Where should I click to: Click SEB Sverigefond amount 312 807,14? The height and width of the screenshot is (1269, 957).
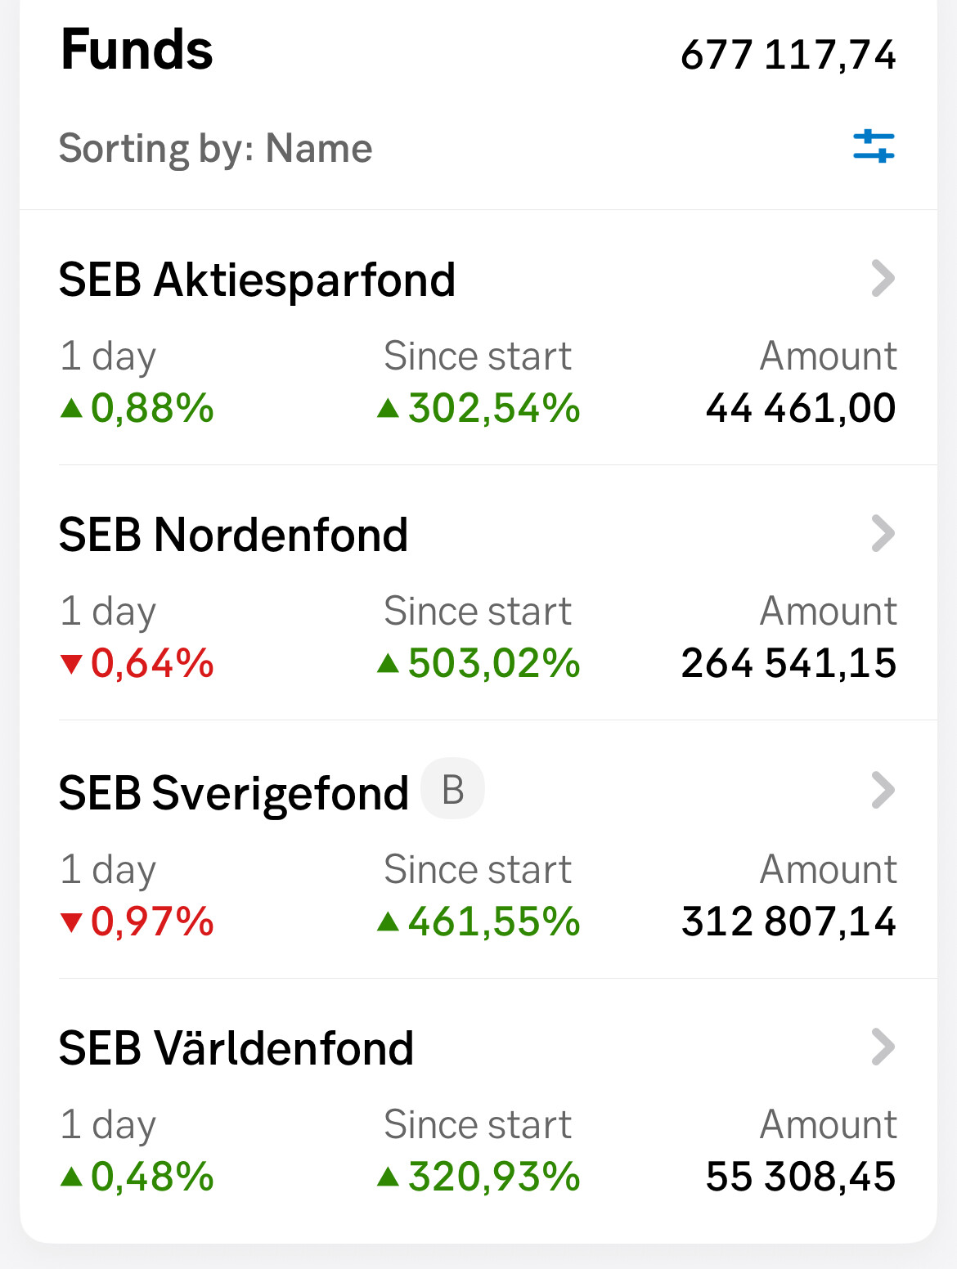point(789,921)
